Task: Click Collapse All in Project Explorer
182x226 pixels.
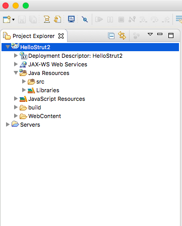Action: 111,36
